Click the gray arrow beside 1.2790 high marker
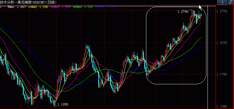This screenshot has width=234, height=109. (x=191, y=10)
